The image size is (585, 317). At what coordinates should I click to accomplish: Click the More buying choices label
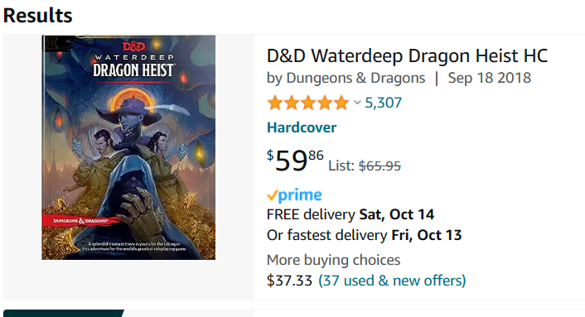(334, 260)
